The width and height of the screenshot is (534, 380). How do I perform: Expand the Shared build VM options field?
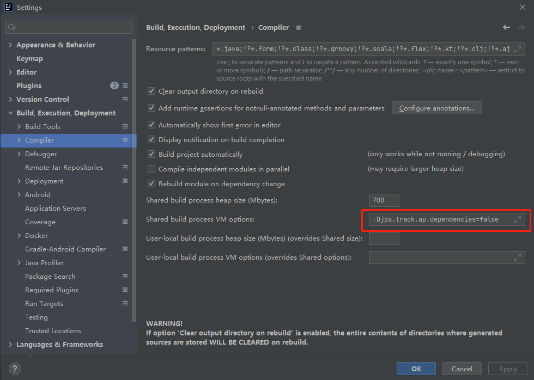518,219
